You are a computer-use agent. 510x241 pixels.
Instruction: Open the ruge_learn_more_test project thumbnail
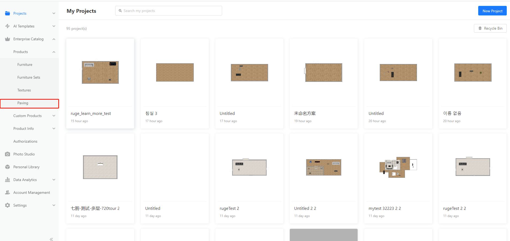coord(100,73)
